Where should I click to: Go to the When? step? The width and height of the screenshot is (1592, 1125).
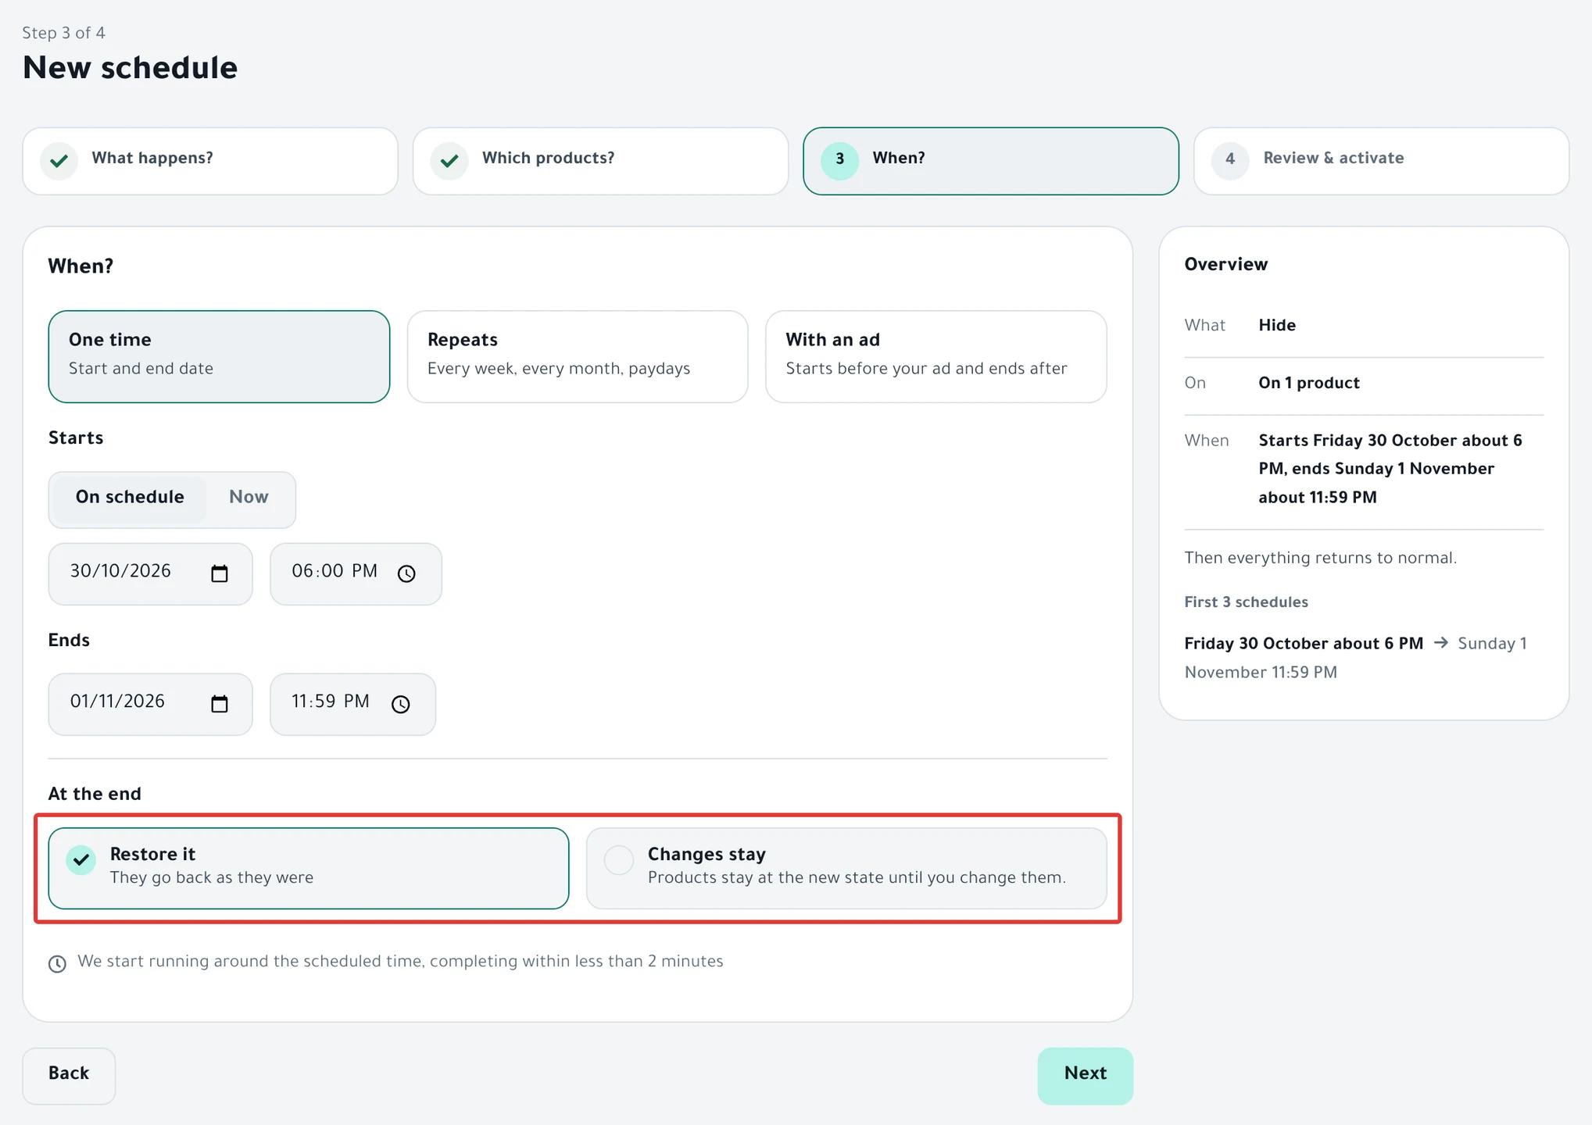[991, 161]
